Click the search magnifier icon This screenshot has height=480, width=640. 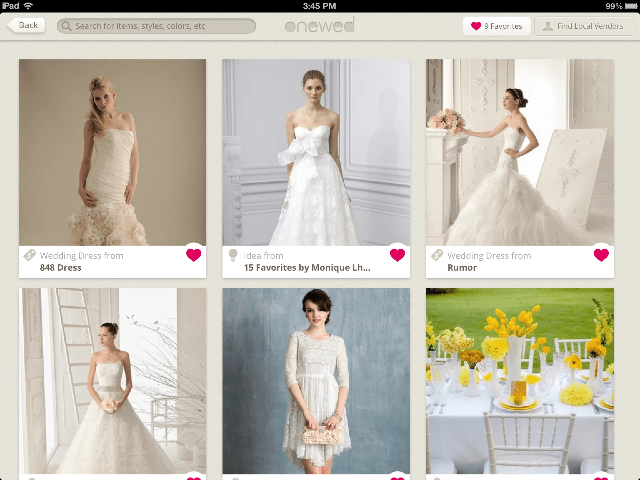[66, 26]
